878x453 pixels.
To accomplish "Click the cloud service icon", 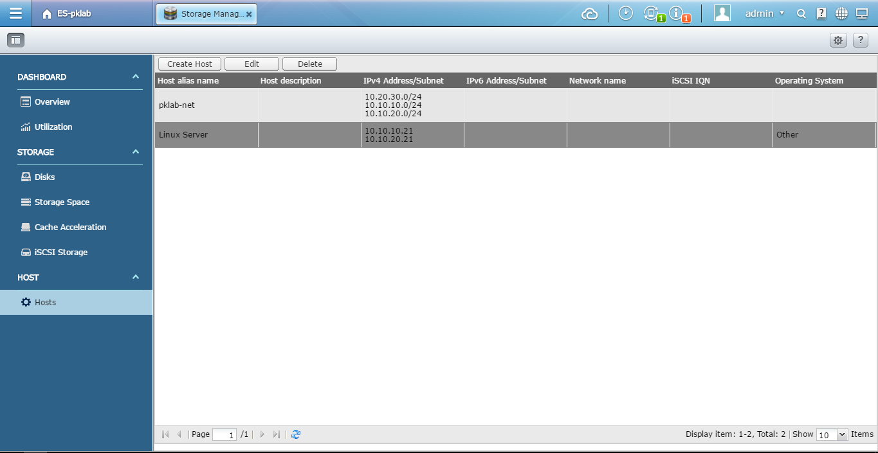I will (589, 13).
